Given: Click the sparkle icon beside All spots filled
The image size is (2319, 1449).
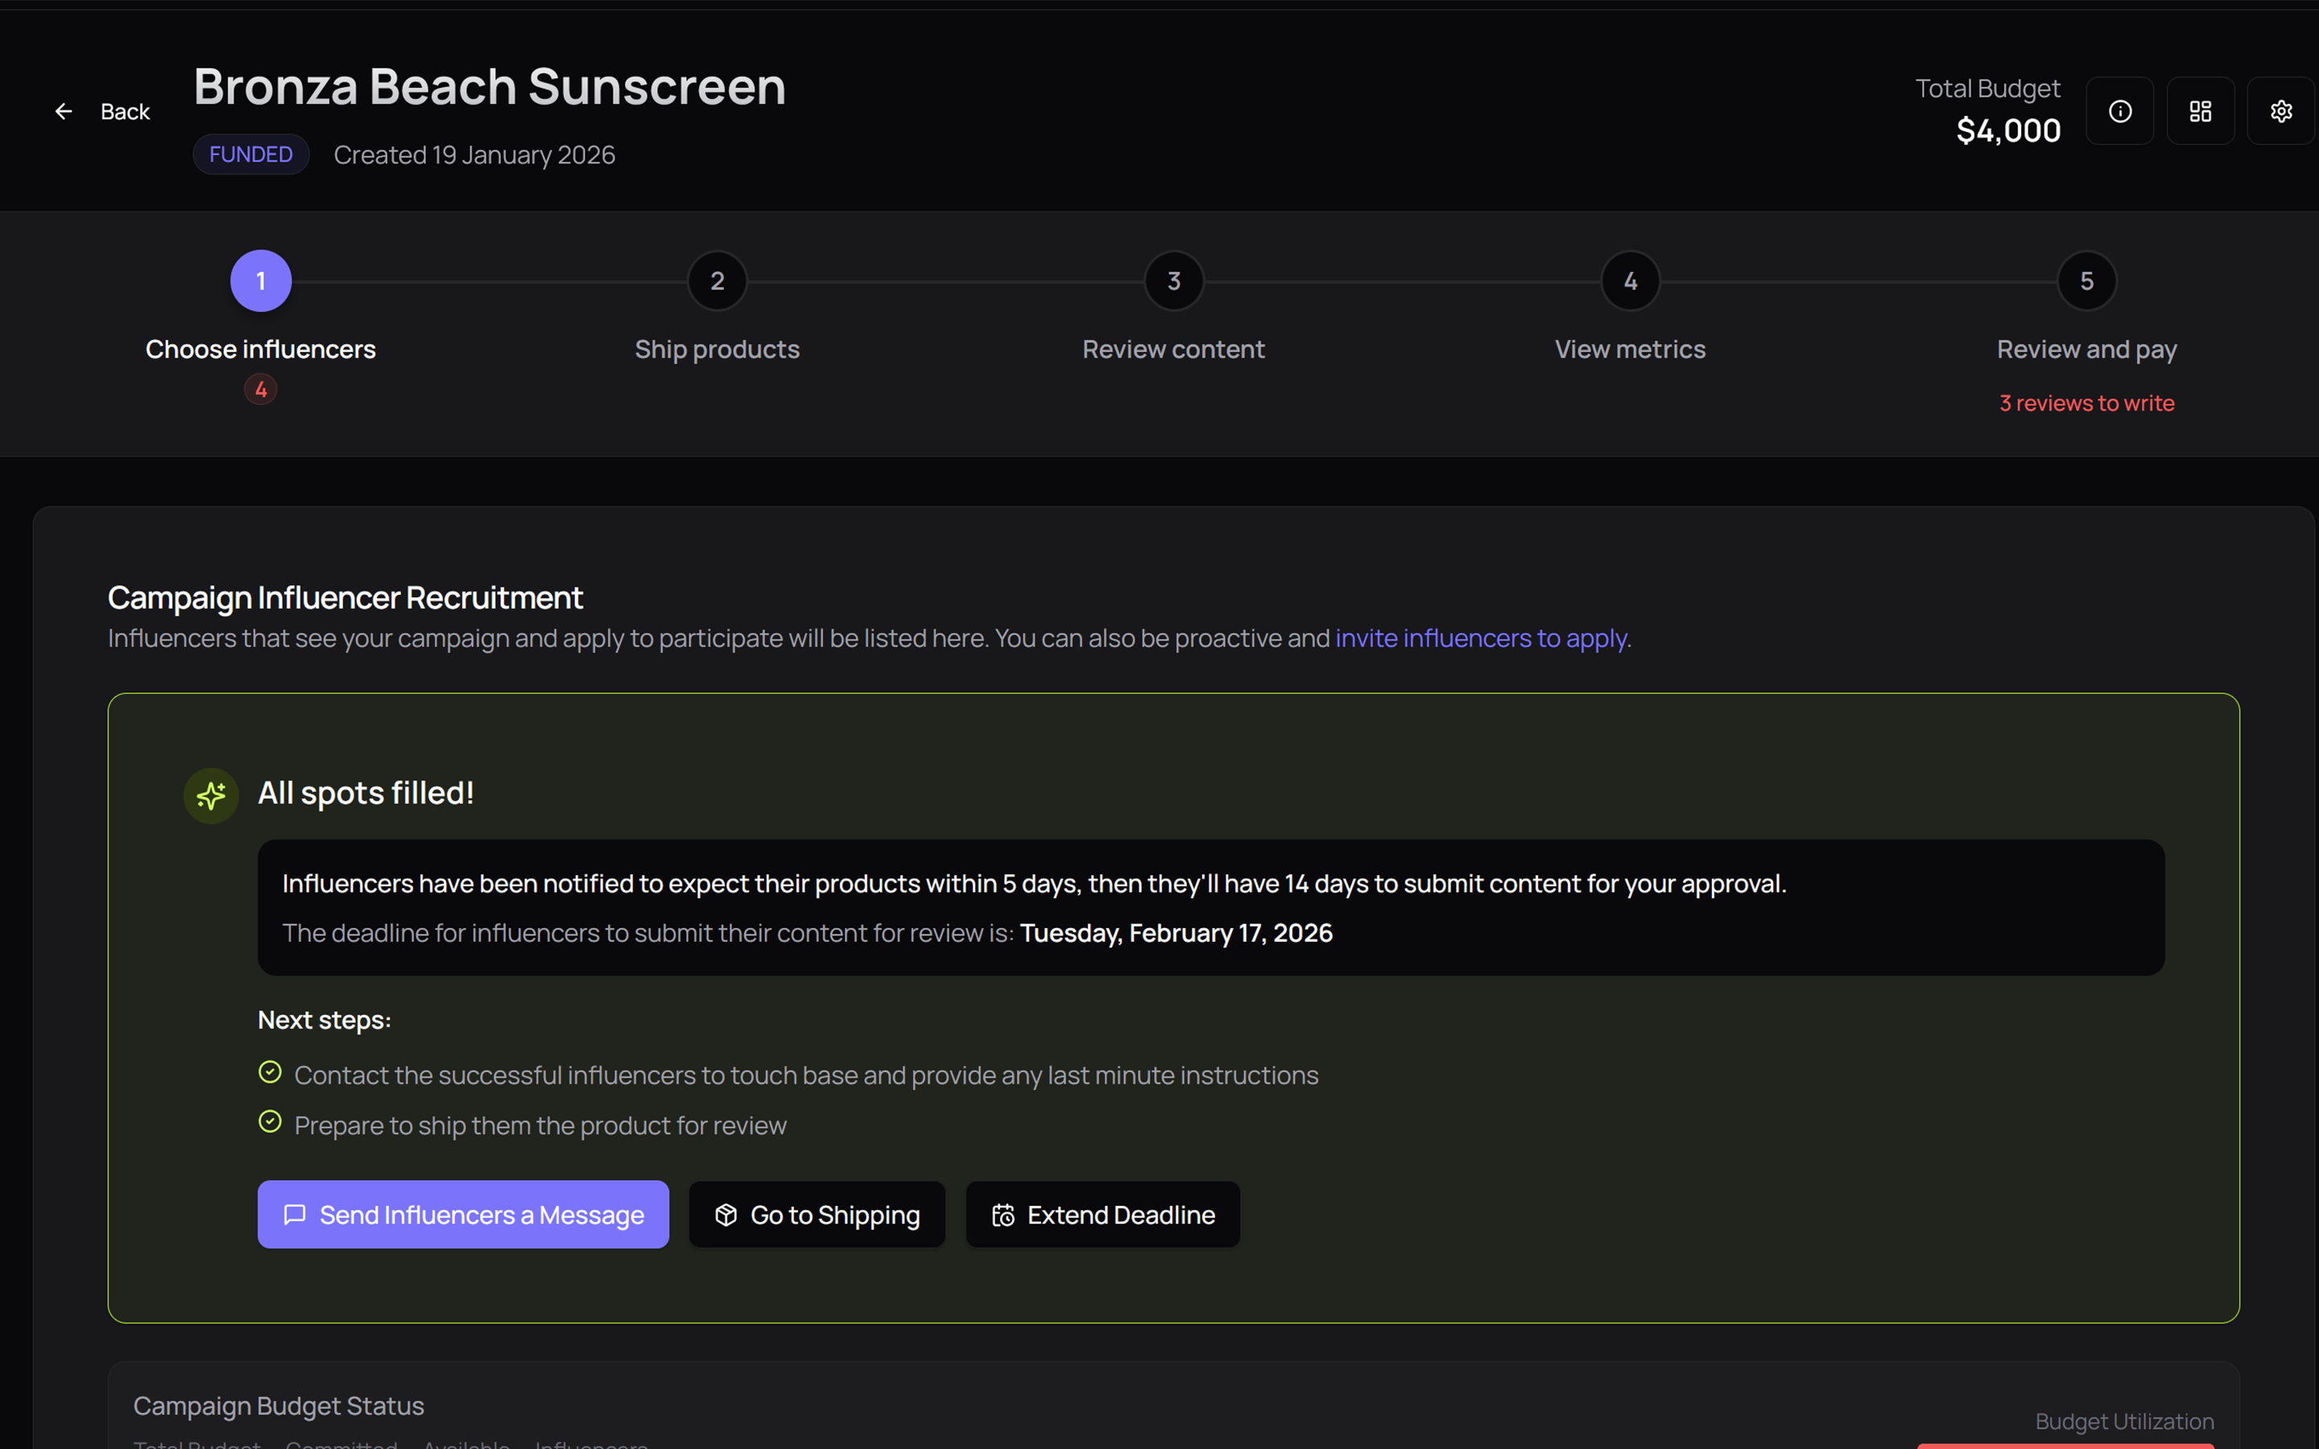Looking at the screenshot, I should tap(211, 795).
